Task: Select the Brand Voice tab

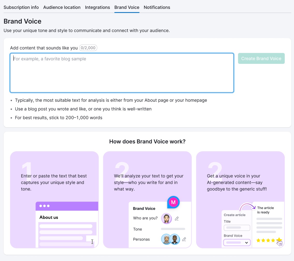Action: point(127,7)
